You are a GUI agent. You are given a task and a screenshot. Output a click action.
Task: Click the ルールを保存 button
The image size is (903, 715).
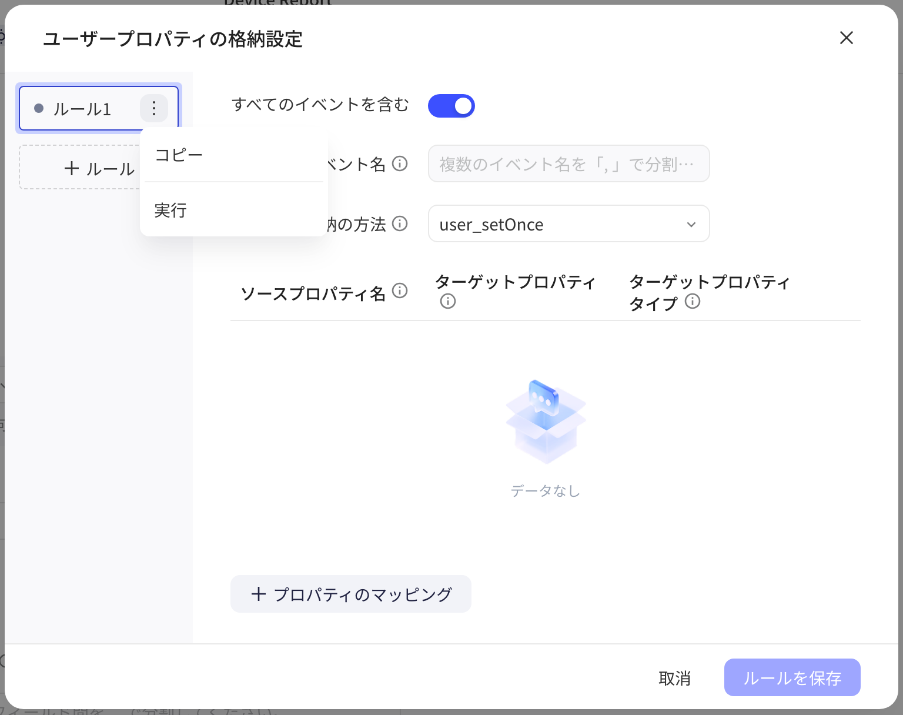click(x=792, y=677)
